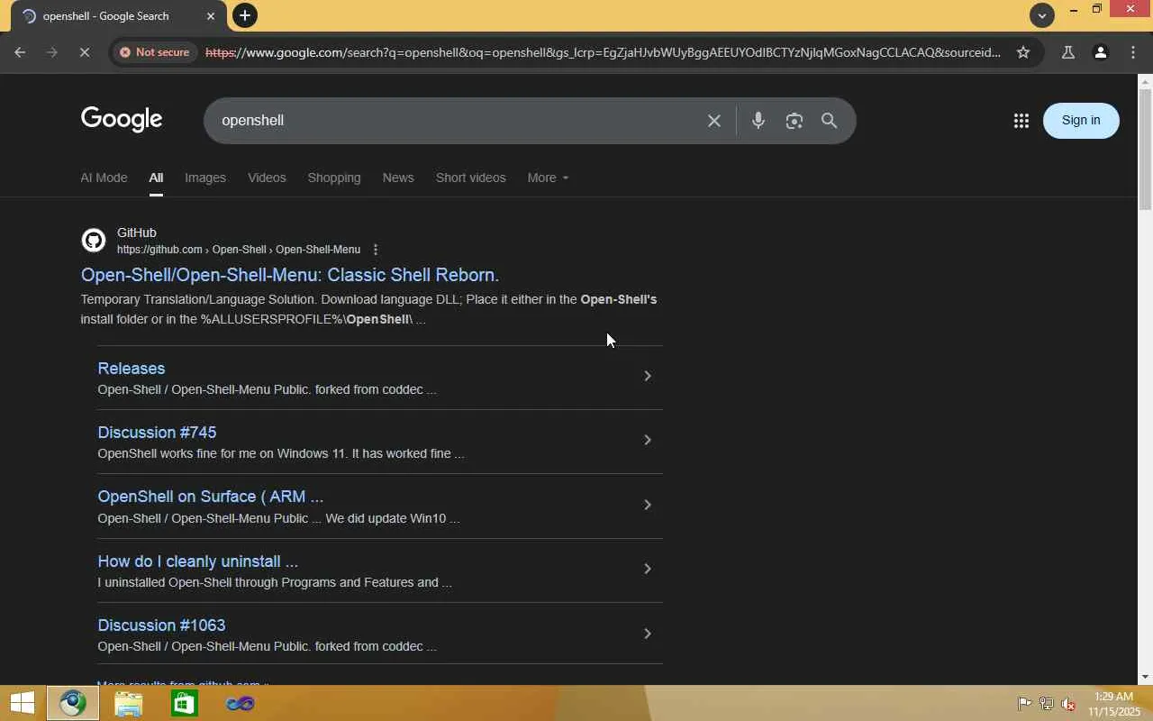
Task: Submit search with magnifier icon
Action: (830, 120)
